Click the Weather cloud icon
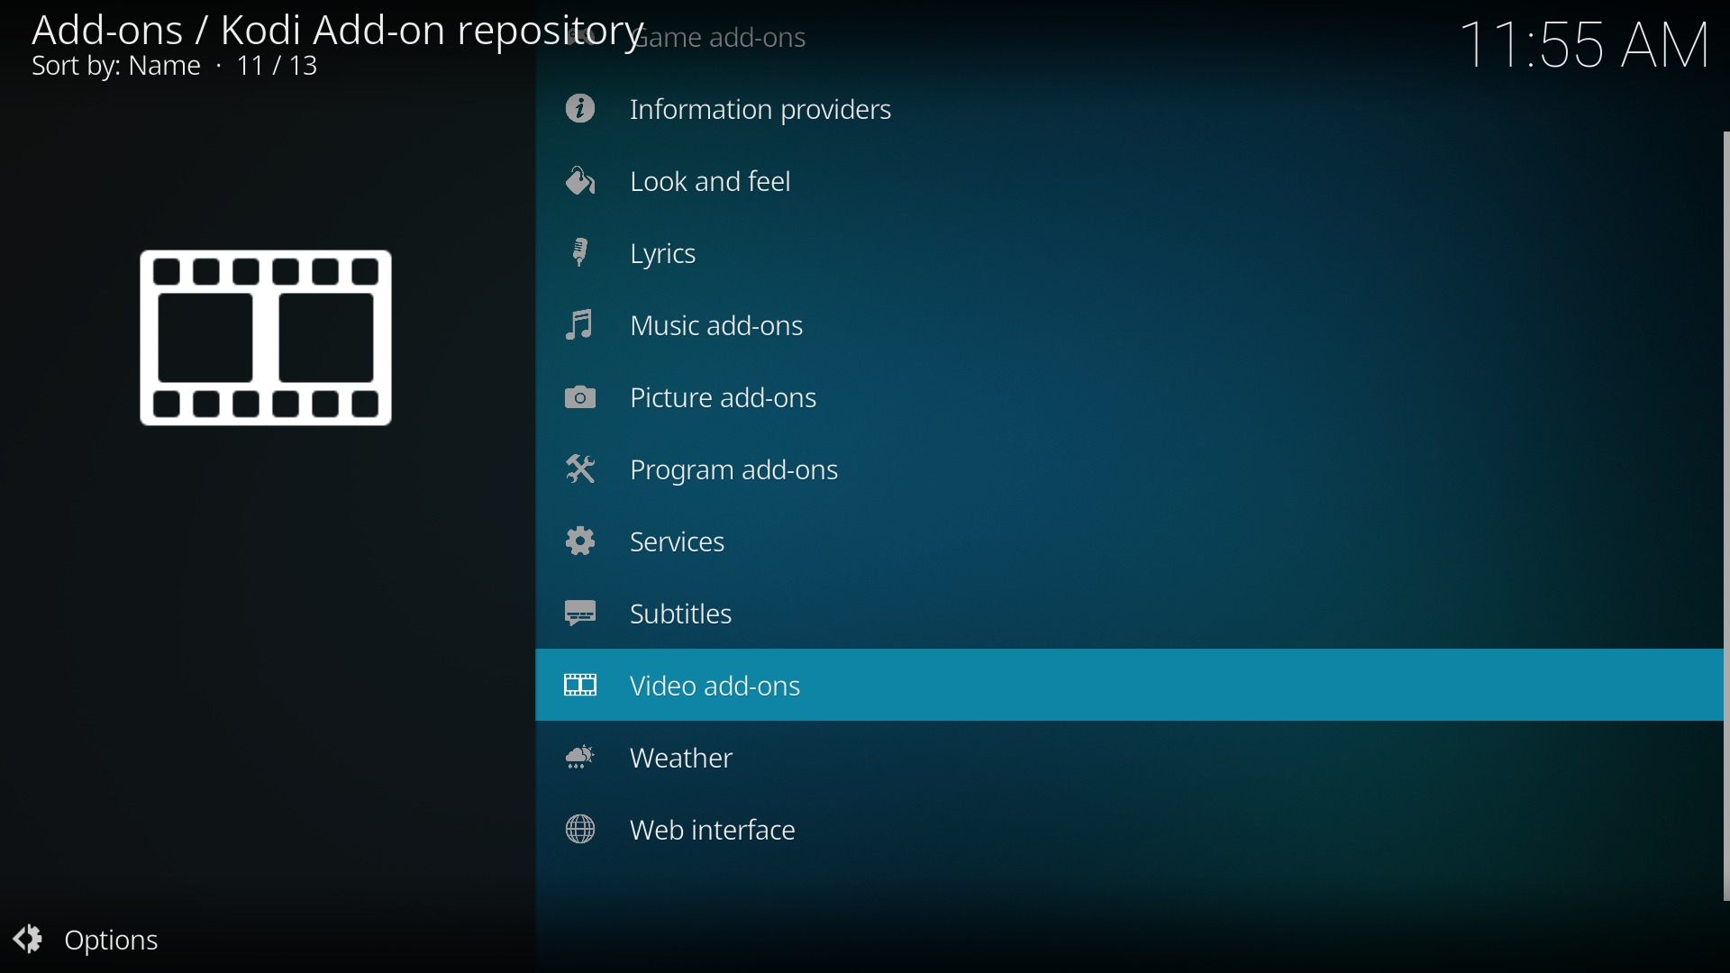1730x973 pixels. [581, 759]
